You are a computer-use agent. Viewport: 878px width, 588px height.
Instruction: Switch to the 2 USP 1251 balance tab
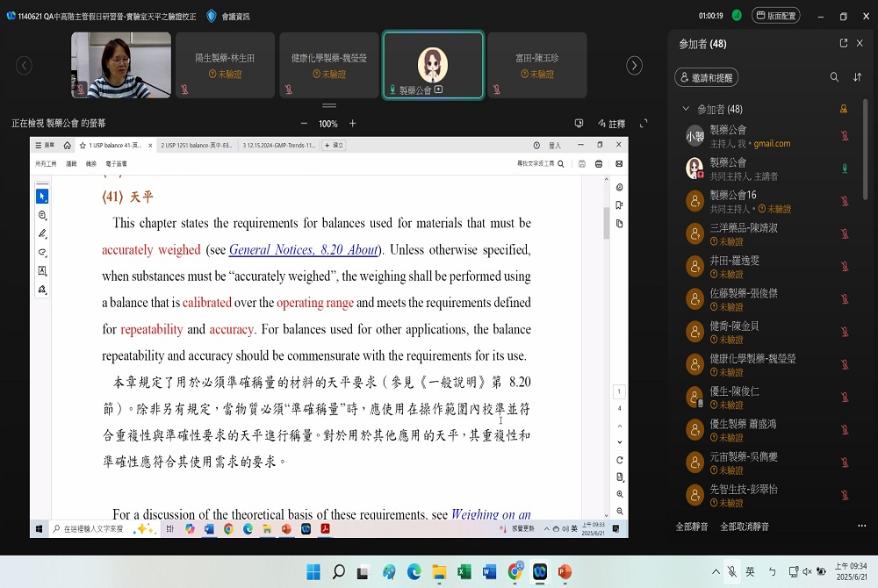click(x=196, y=146)
